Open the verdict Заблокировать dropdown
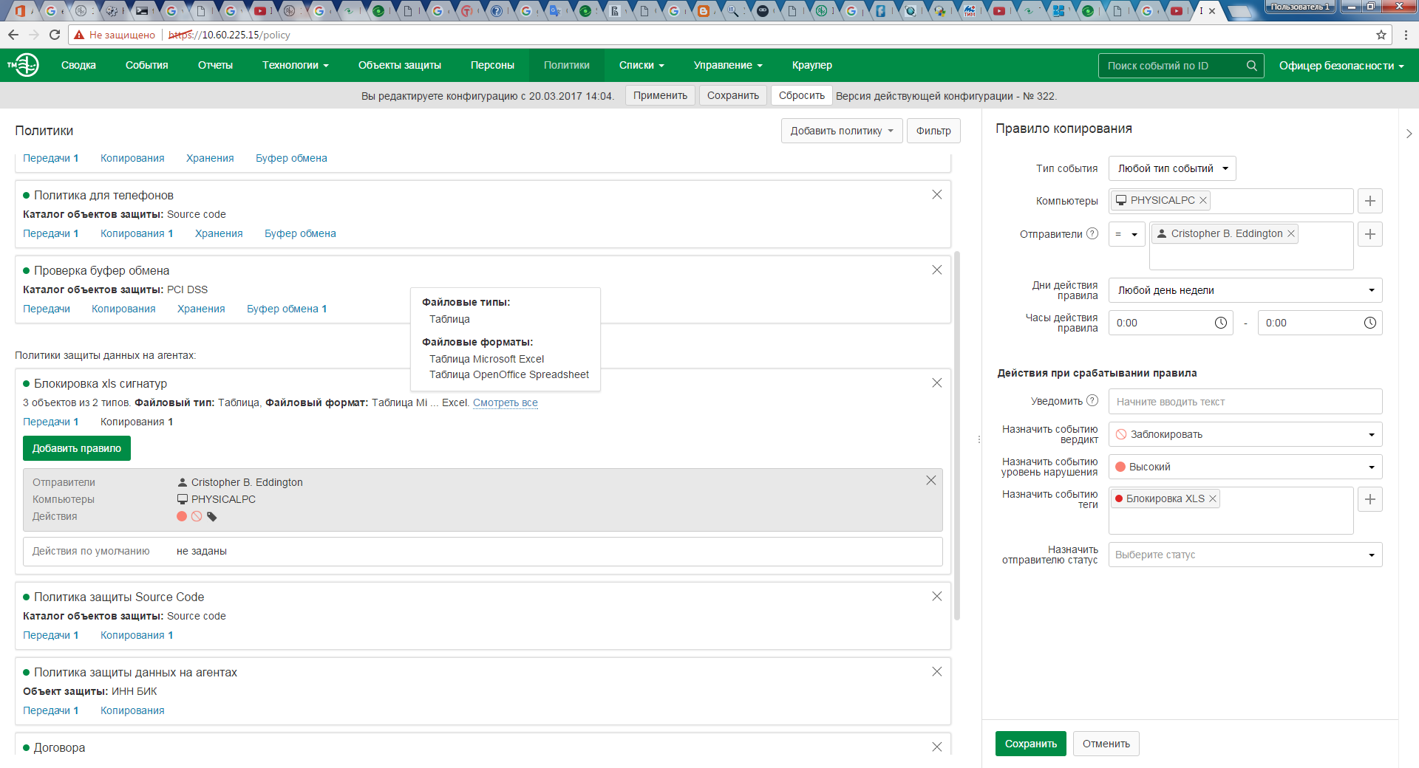Viewport: 1419px width, 768px height. click(1245, 434)
